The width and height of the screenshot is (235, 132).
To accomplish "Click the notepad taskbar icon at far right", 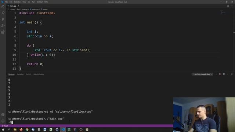I will pyautogui.click(x=87, y=129).
